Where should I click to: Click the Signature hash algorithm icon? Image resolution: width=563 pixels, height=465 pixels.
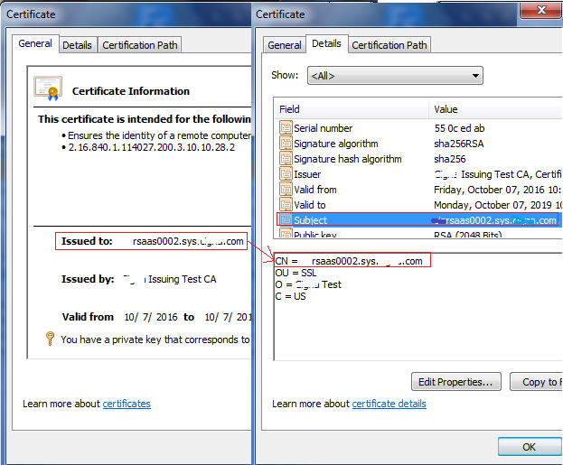tap(286, 159)
